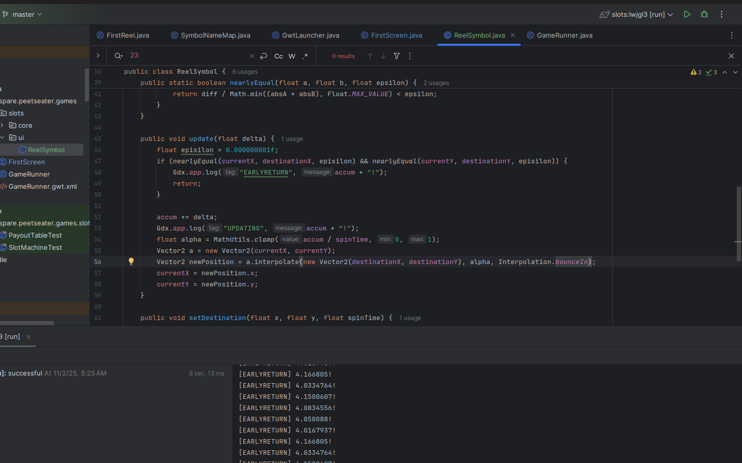Run the slots:lwjgl3 configuration
Image resolution: width=742 pixels, height=463 pixels.
(687, 14)
